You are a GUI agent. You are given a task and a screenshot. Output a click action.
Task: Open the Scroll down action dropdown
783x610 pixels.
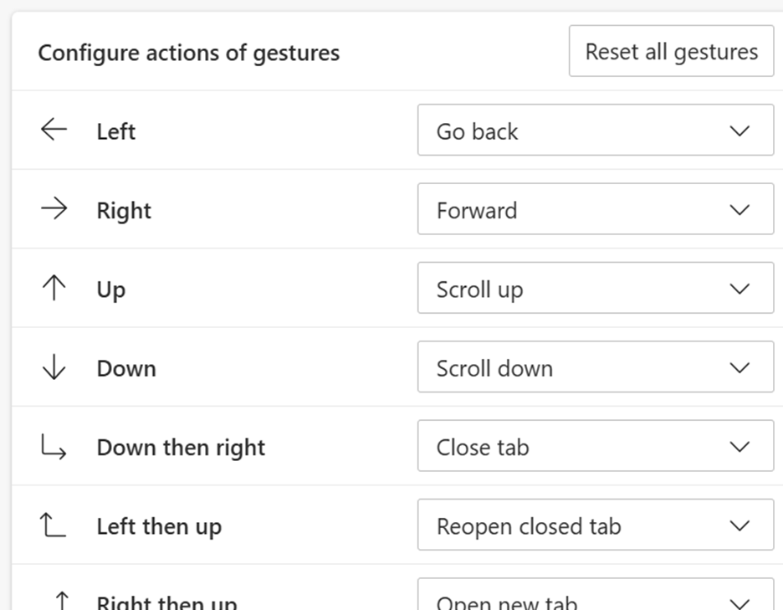pyautogui.click(x=596, y=367)
